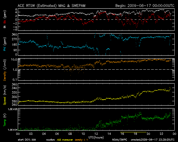Click the 'UTC(hours)' x-axis title

[96, 138]
